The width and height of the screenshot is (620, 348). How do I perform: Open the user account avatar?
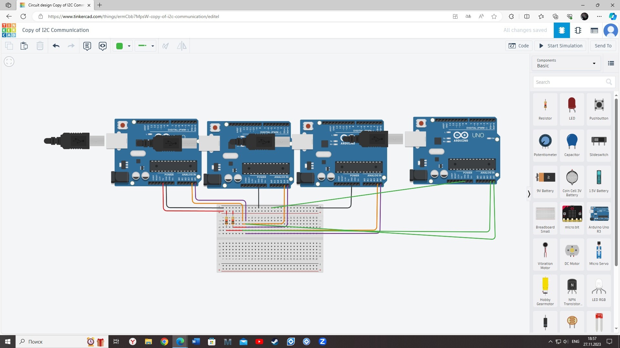click(x=611, y=30)
